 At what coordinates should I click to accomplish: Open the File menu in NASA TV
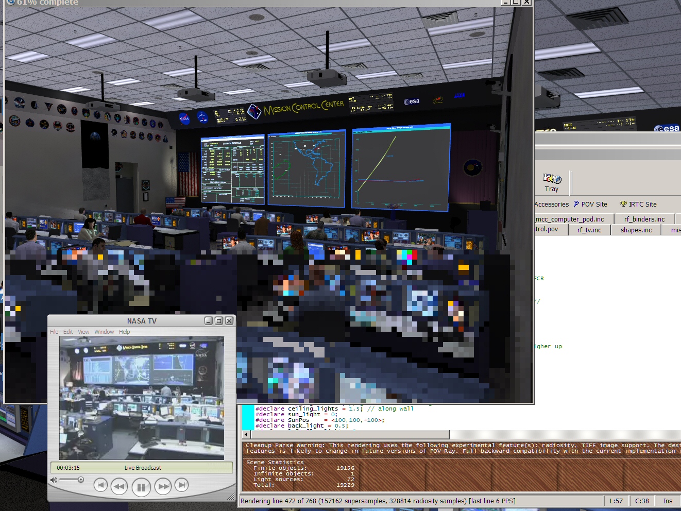click(x=54, y=332)
